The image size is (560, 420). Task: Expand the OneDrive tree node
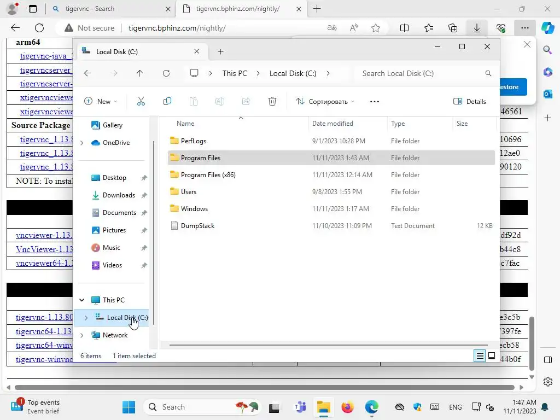coord(82,143)
